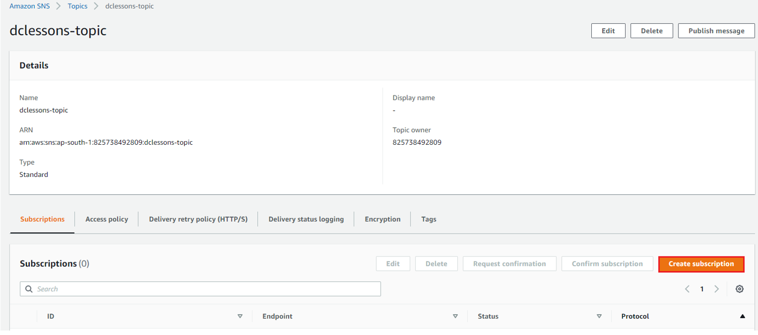The image size is (758, 335).
Task: Click the Edit topic button
Action: point(608,31)
